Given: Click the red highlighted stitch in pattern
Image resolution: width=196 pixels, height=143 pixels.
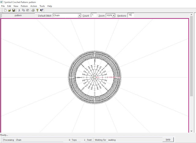Looking at the screenshot, I should (108, 77).
